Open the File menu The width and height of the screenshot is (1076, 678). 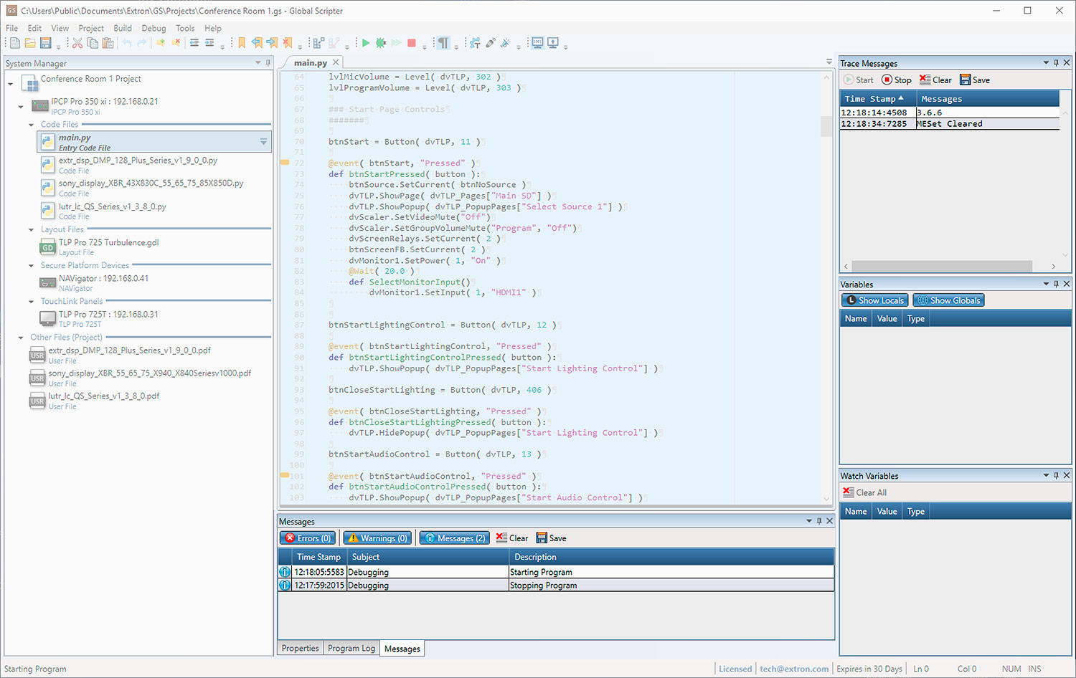[x=11, y=29]
